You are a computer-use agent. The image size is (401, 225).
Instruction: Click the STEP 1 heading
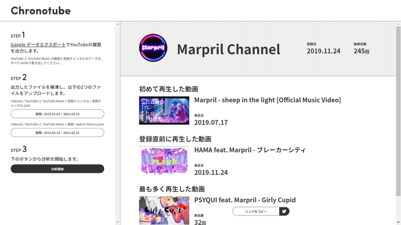[x=18, y=35]
